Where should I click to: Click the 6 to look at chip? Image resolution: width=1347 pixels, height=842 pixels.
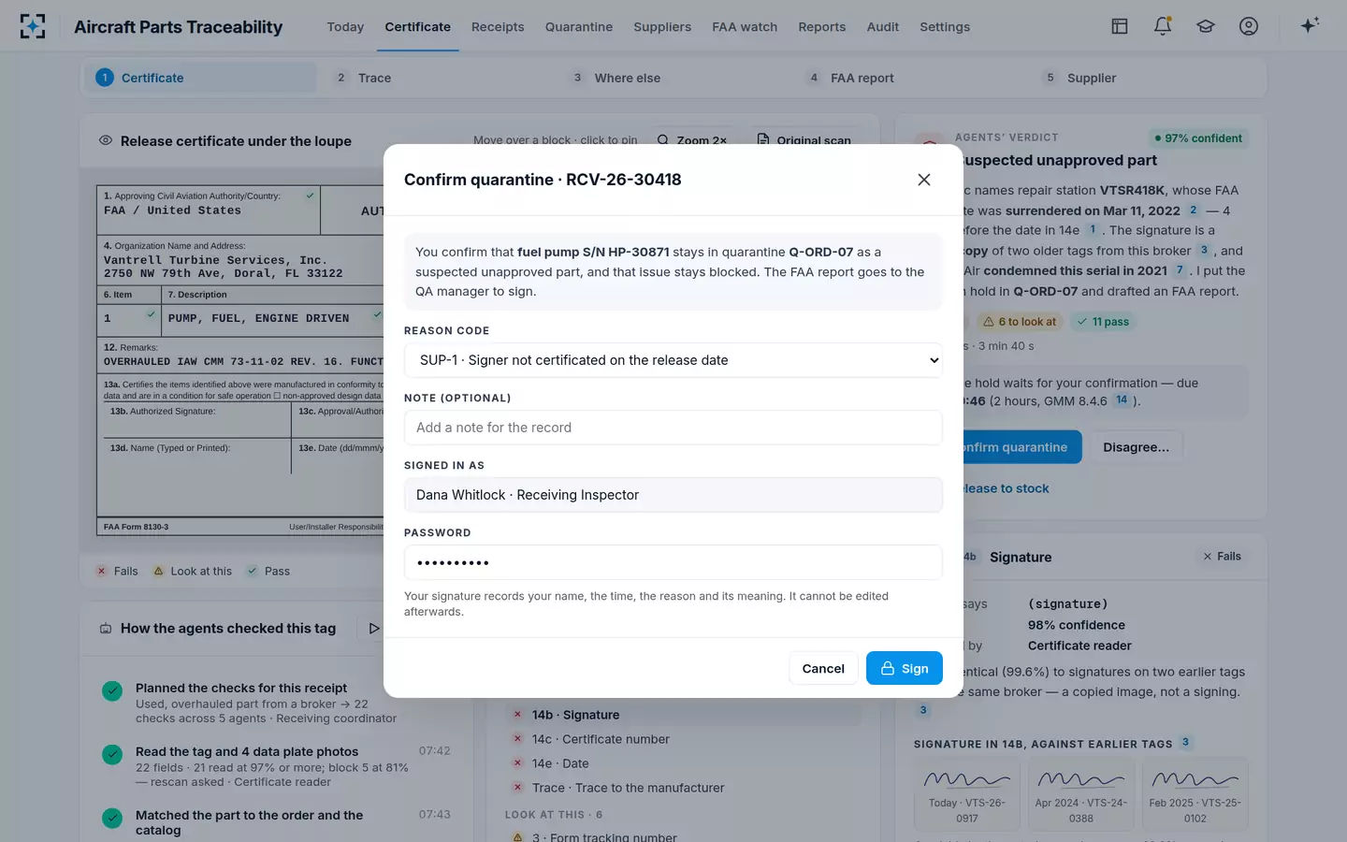[1019, 322]
